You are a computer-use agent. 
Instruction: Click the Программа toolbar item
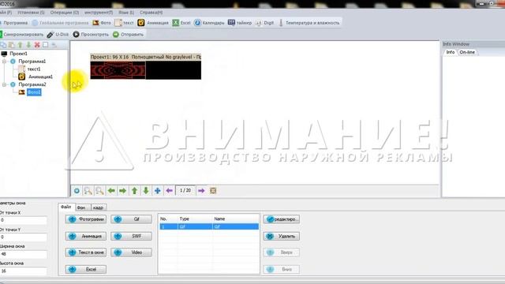(x=14, y=23)
